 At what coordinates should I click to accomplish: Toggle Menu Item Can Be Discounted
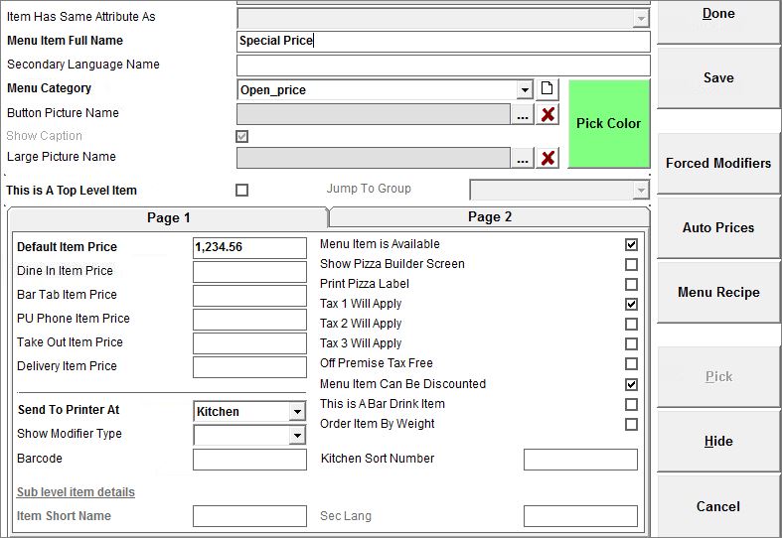631,384
